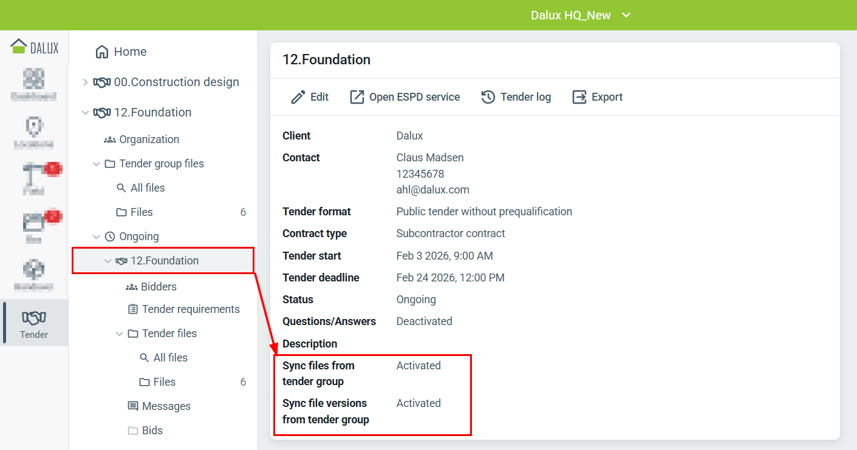Screen dimensions: 857x450
Task: Click the Export icon
Action: click(x=579, y=97)
